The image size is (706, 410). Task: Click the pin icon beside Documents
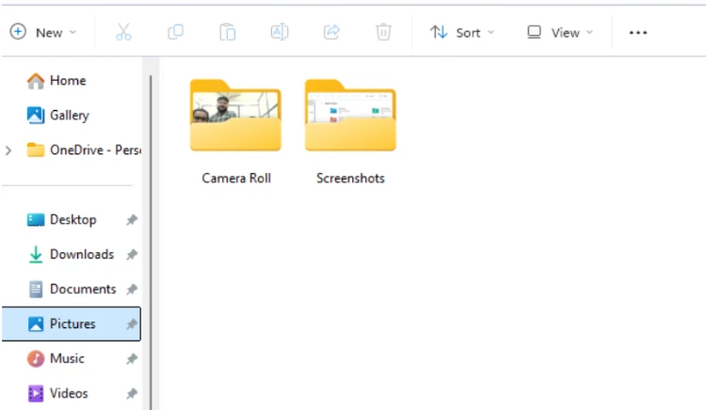click(x=132, y=289)
